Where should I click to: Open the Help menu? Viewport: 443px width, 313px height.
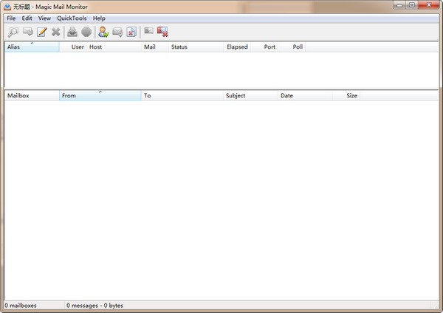[99, 18]
